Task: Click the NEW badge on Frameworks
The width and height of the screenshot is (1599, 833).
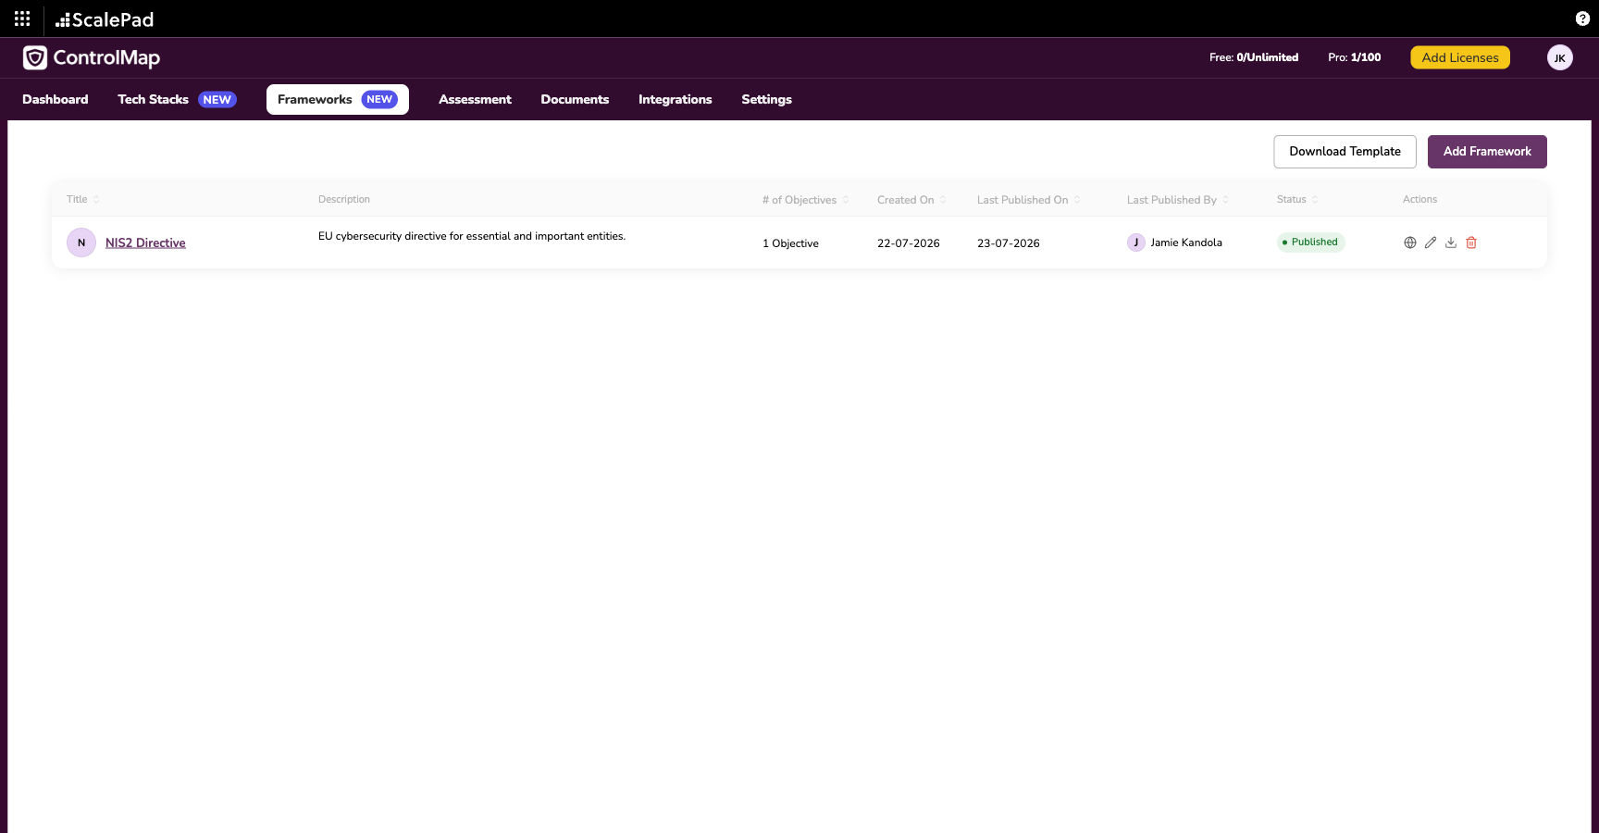Action: coord(379,100)
